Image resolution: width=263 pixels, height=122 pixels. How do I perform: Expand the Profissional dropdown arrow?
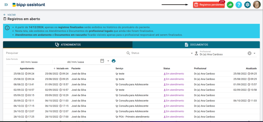point(255,53)
